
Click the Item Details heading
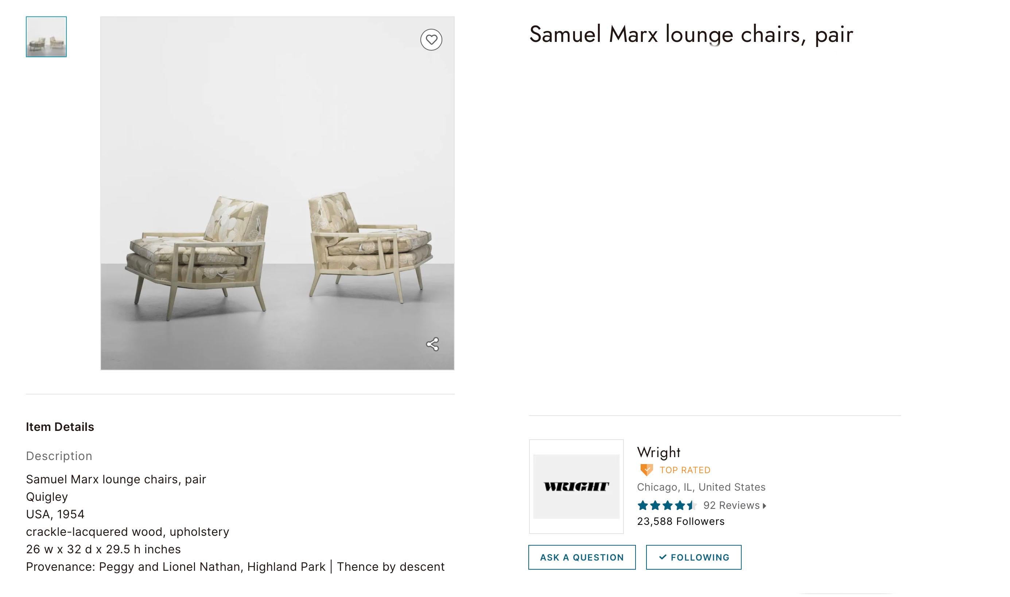(x=60, y=427)
